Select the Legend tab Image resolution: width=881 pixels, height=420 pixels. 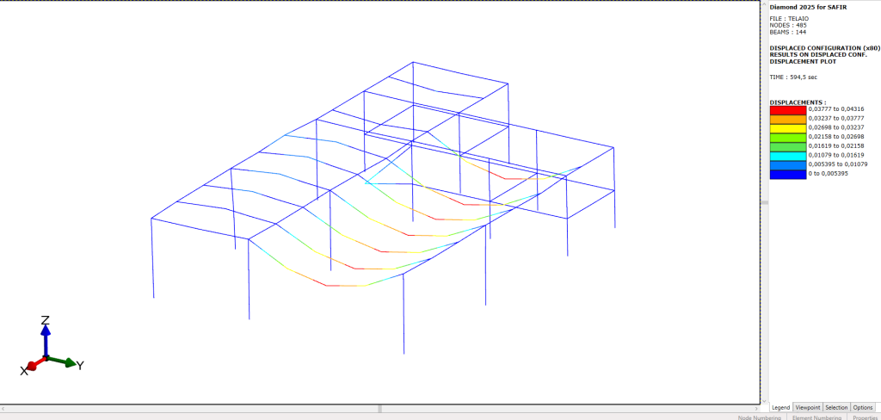pyautogui.click(x=781, y=407)
